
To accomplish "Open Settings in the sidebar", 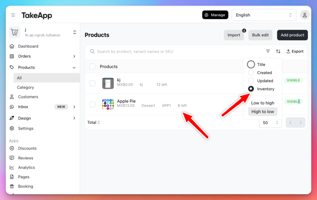I will click(x=26, y=128).
